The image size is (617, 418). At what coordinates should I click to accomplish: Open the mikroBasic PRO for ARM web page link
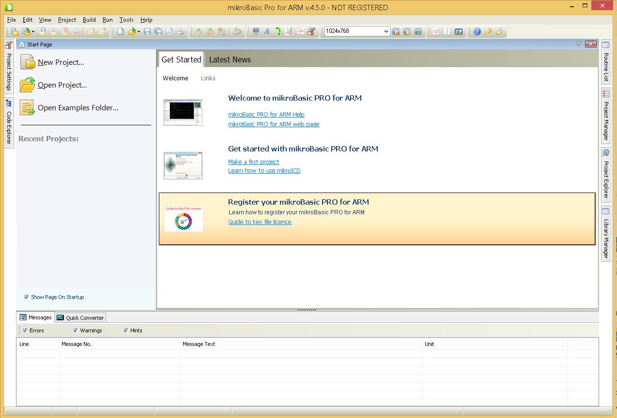click(x=274, y=124)
